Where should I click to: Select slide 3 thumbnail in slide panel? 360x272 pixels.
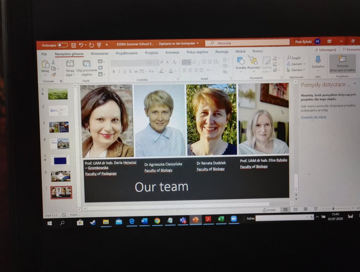59,127
